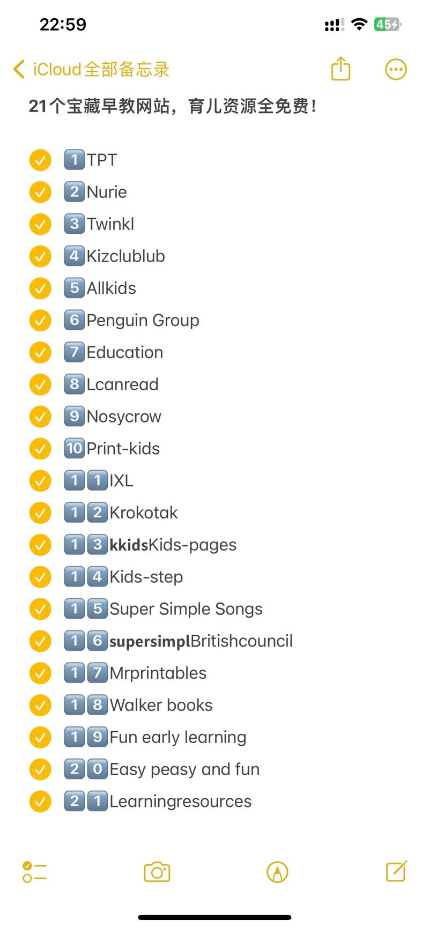This screenshot has width=429, height=928.
Task: Open the camera icon in bottom toolbar
Action: tap(157, 872)
